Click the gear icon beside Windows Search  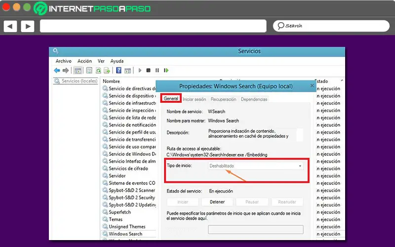[105, 234]
